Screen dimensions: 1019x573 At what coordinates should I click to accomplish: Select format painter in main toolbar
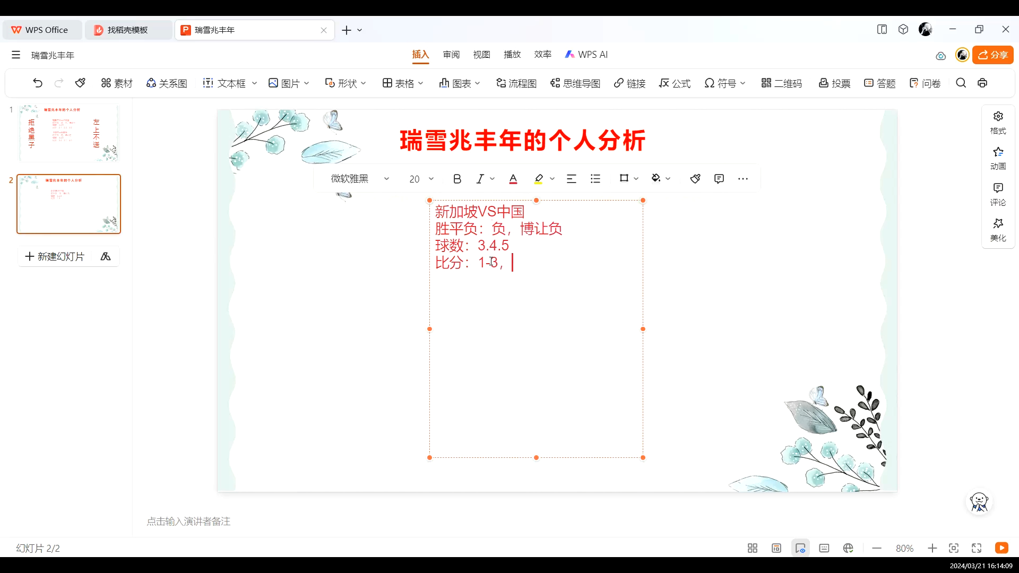[81, 83]
